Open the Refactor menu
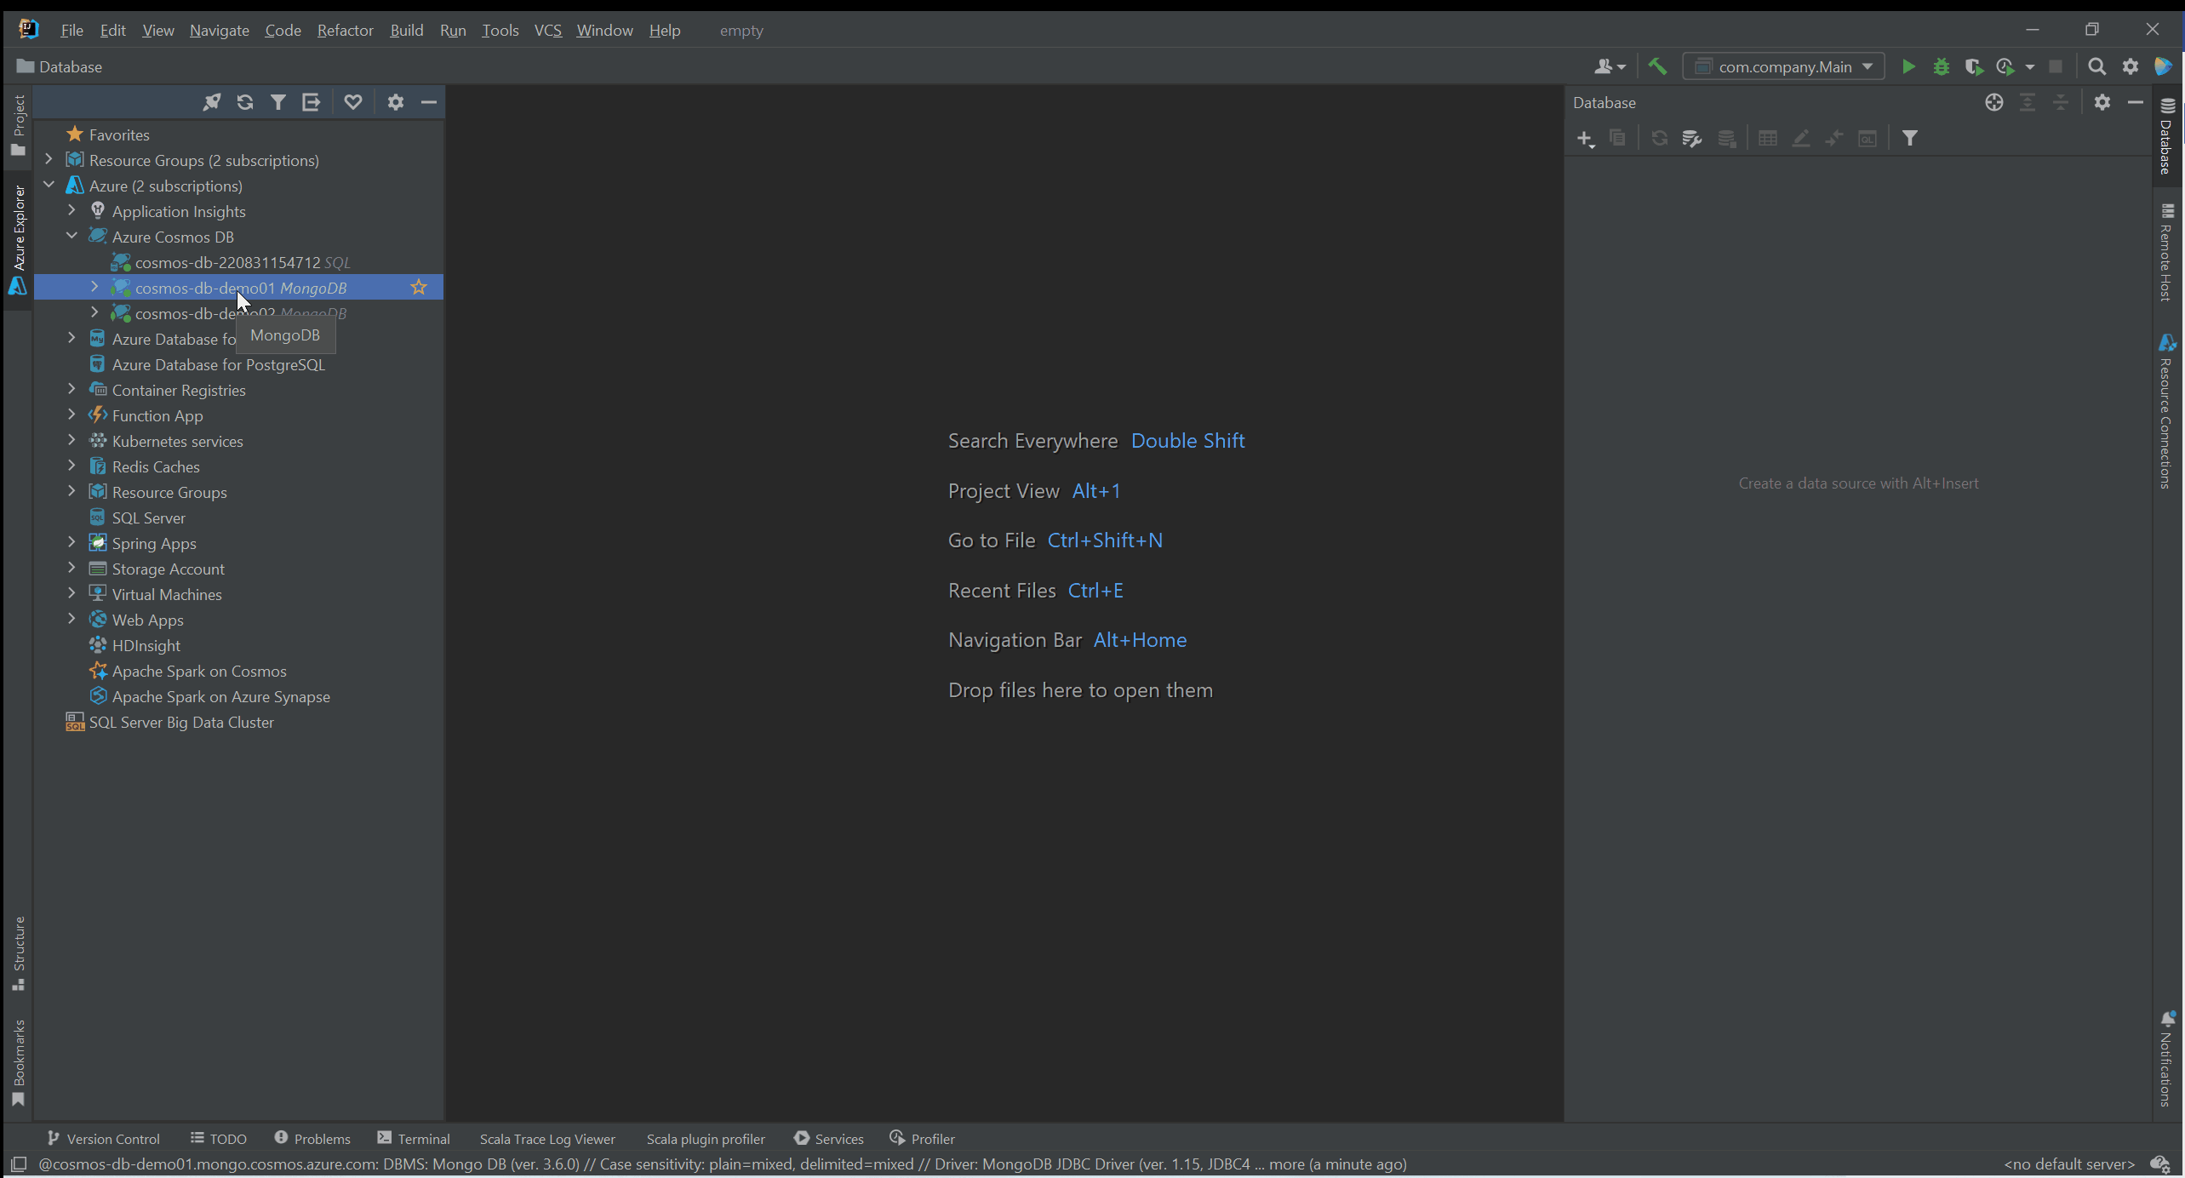 point(344,29)
